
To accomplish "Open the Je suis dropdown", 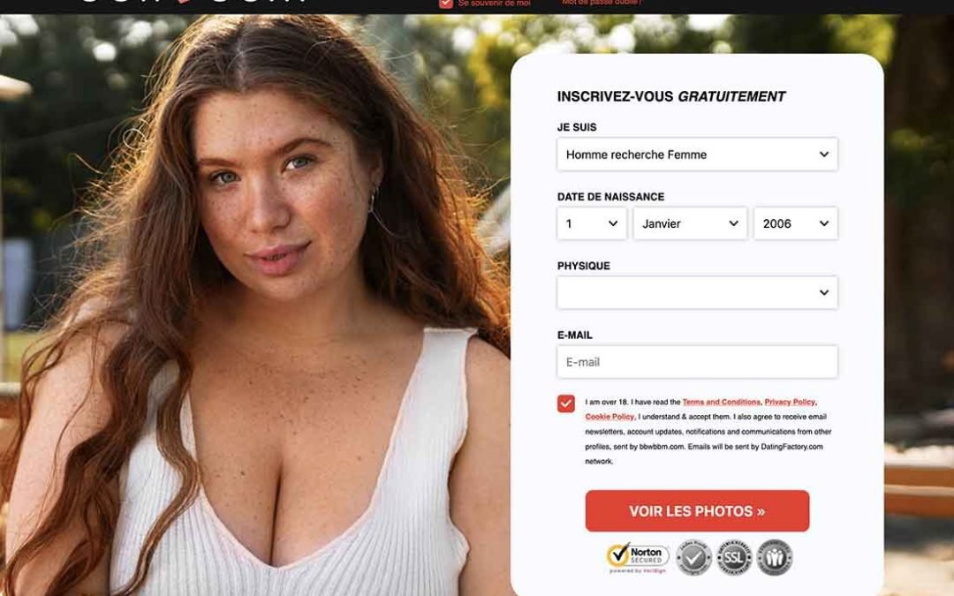I will tap(697, 155).
